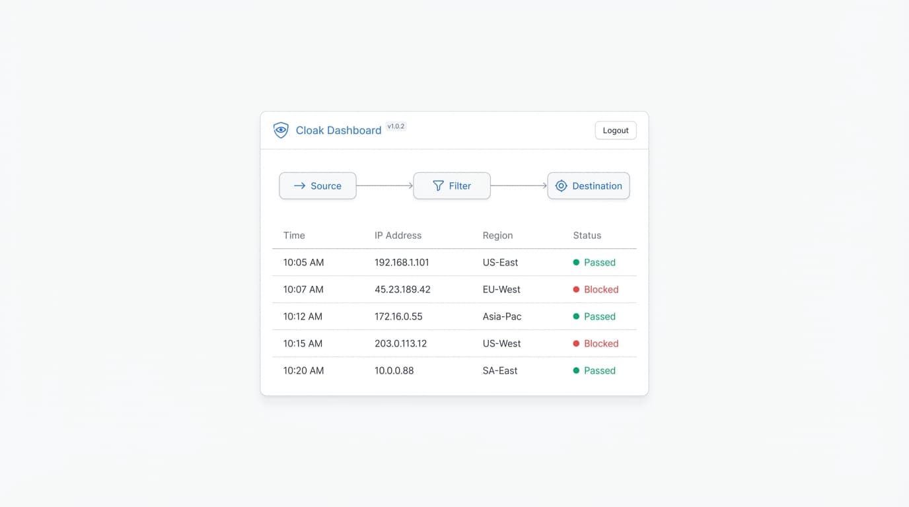Image resolution: width=909 pixels, height=507 pixels.
Task: Click the Region column header
Action: (497, 236)
